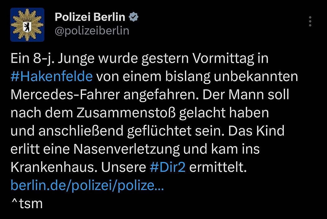This screenshot has height=219, width=327.
Task: Click the Polizei Berlin display name
Action: [x=90, y=17]
